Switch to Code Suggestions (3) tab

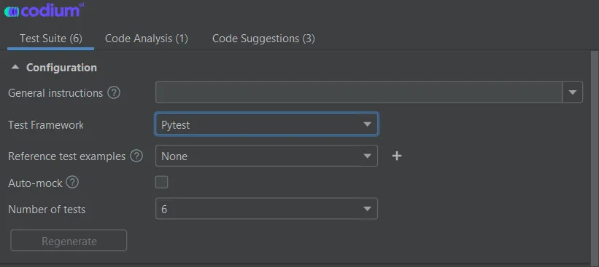tap(263, 39)
